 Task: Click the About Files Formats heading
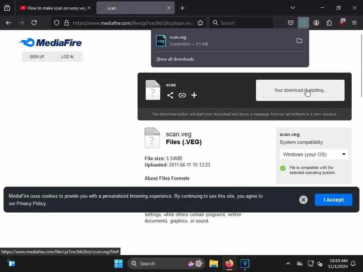(167, 178)
